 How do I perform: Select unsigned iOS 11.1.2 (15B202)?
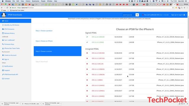click(x=98, y=69)
